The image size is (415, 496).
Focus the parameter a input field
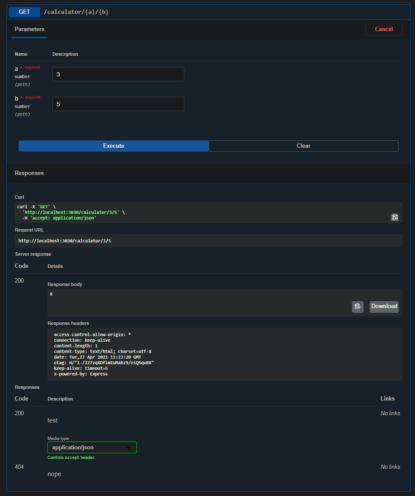pyautogui.click(x=118, y=74)
